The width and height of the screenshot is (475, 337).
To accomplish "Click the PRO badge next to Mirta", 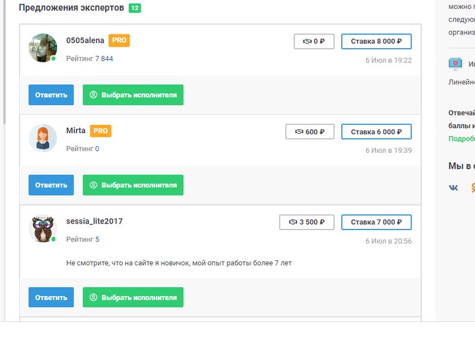I will (100, 131).
